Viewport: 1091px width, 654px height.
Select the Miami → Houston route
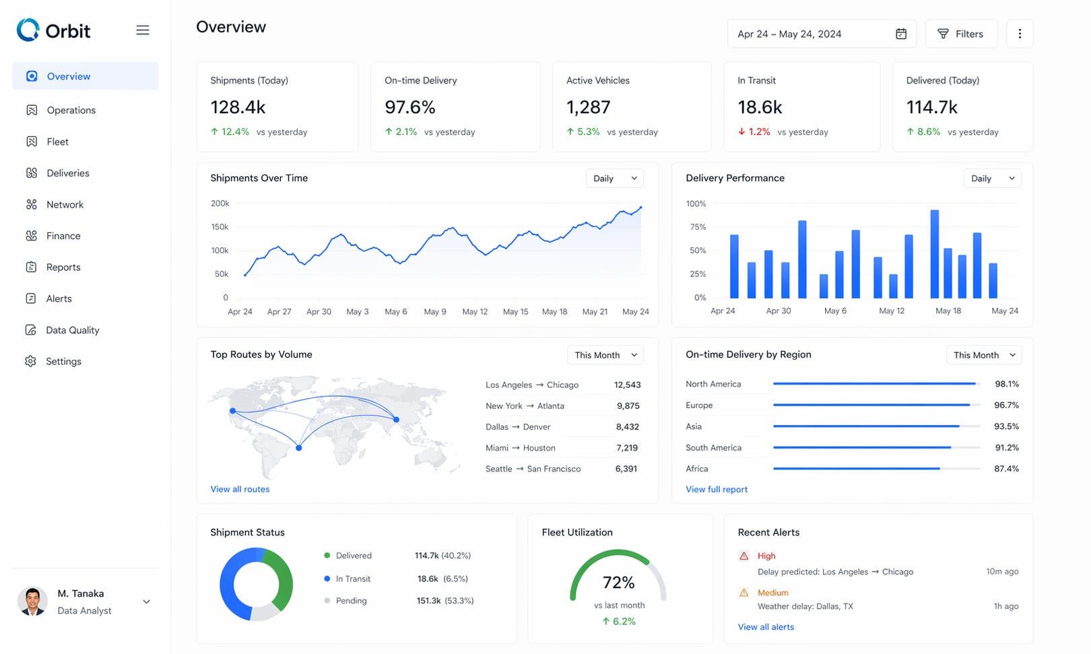coord(563,447)
